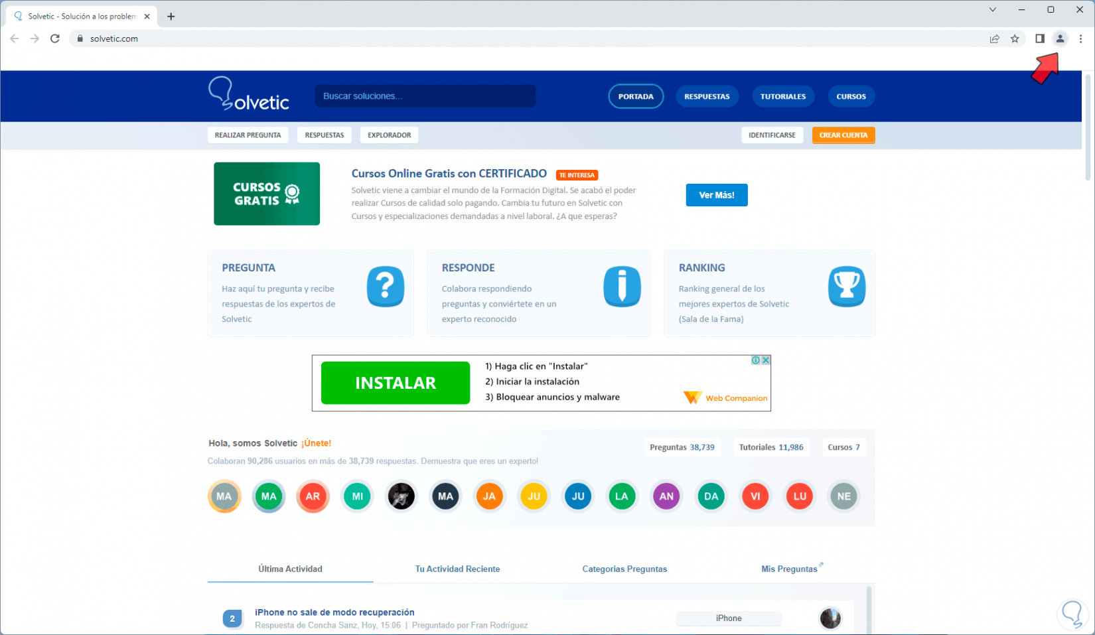Click REALIZAR PREGUNTA
Image resolution: width=1095 pixels, height=635 pixels.
(x=248, y=135)
